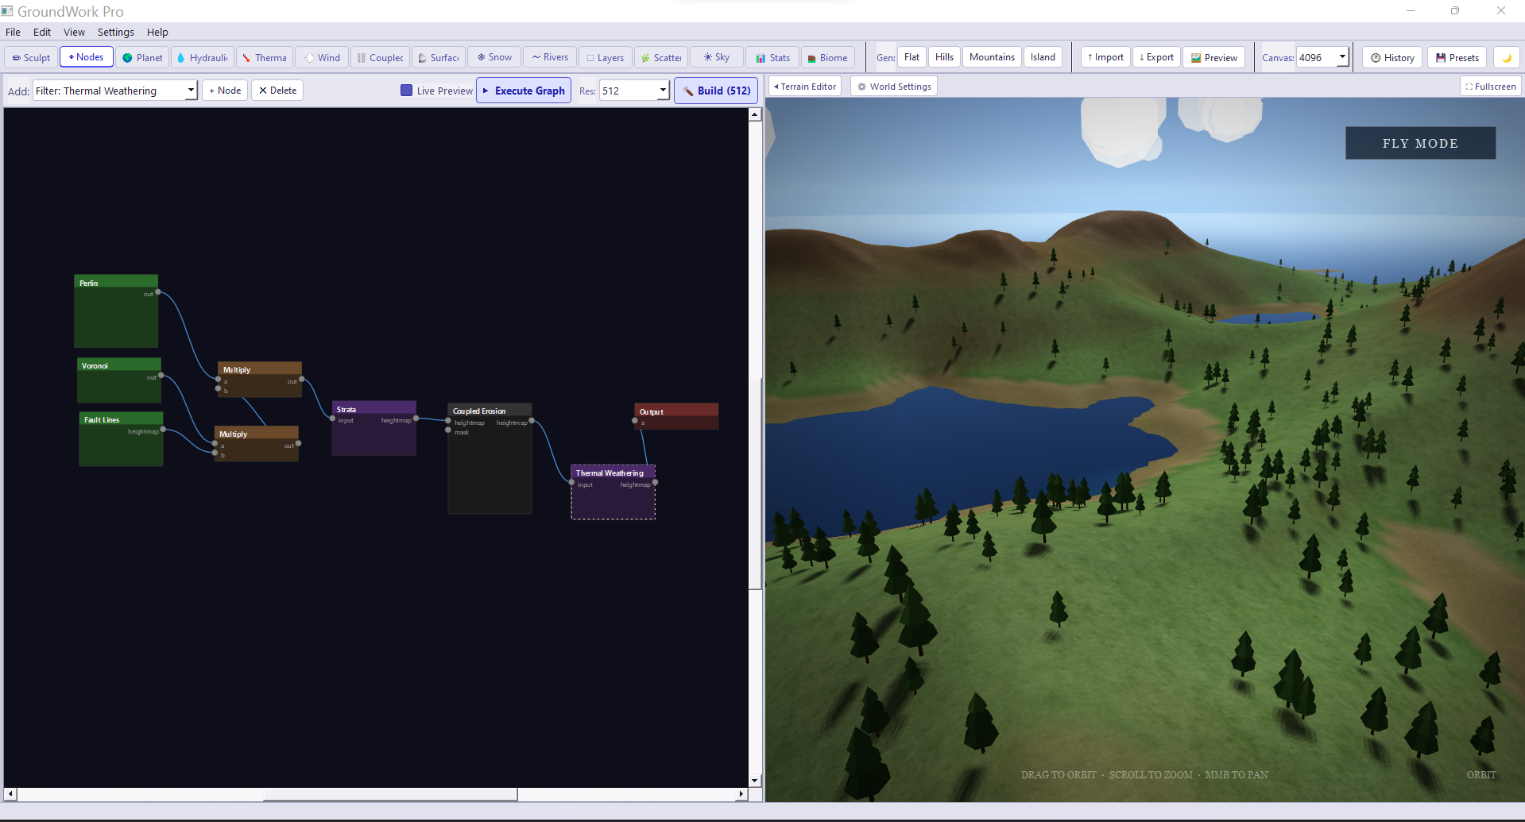
Task: Go back to Terrain Editor
Action: click(804, 87)
